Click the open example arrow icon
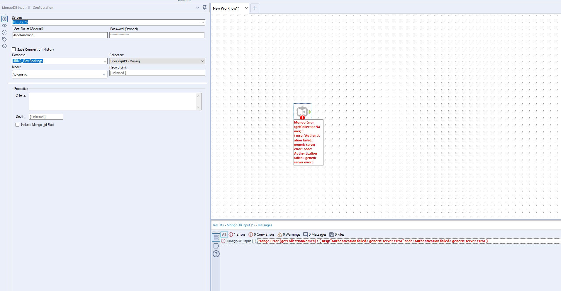The width and height of the screenshot is (561, 291). pos(4,32)
